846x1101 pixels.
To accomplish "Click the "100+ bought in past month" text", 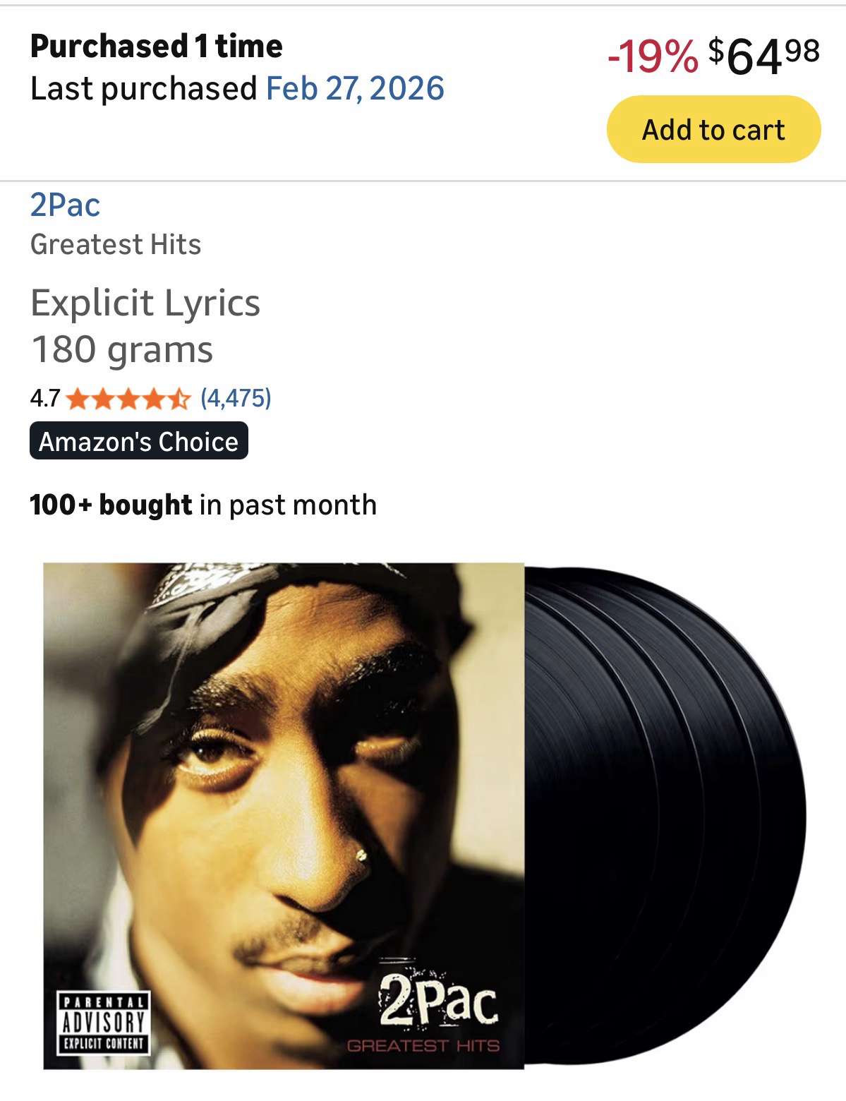I will click(203, 505).
